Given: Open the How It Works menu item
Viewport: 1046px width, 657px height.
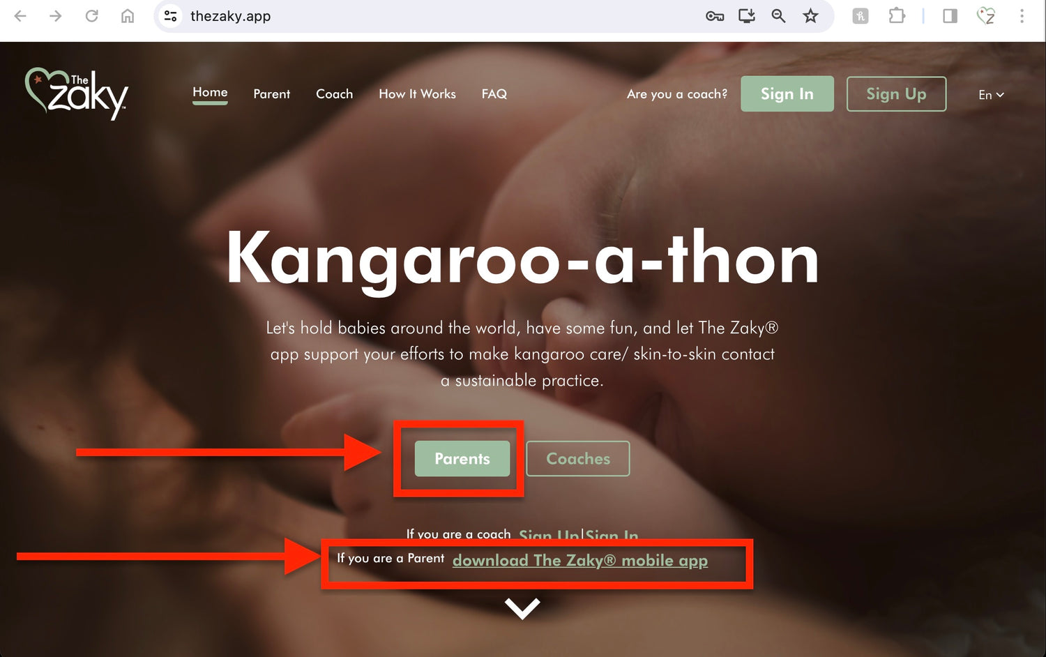Looking at the screenshot, I should [x=417, y=93].
